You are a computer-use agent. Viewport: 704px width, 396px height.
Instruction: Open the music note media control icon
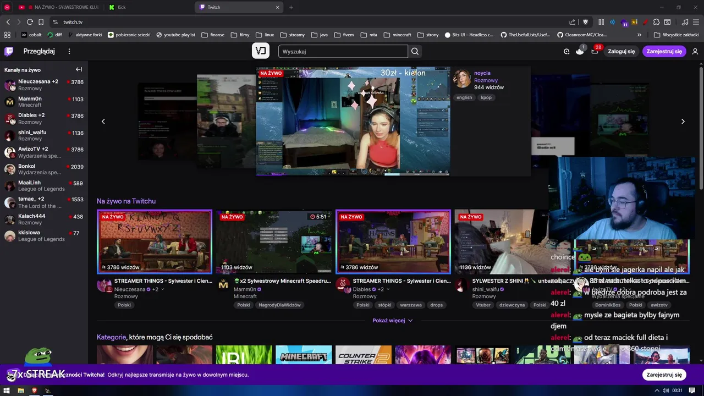point(685,22)
